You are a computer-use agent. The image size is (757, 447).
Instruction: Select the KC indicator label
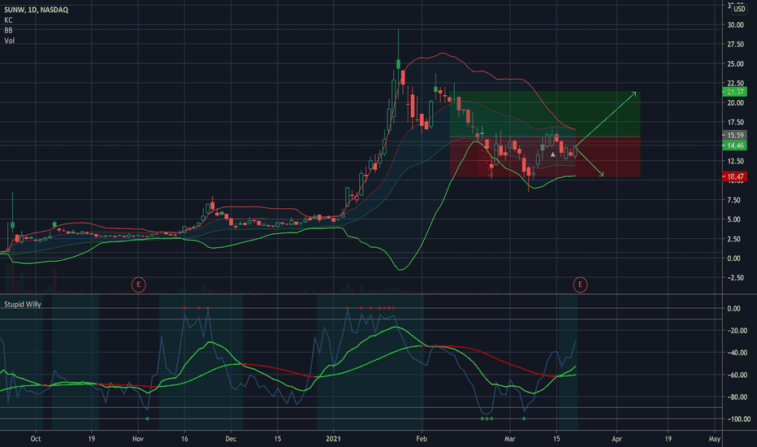(8, 20)
